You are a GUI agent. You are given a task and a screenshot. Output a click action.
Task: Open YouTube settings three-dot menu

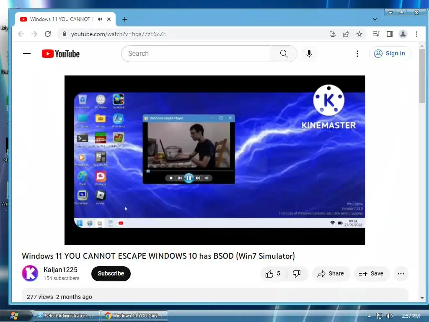(x=357, y=54)
